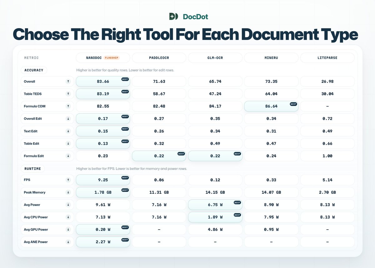Click the 14.15 GB Peak Memory value
Image resolution: width=375 pixels, height=268 pixels.
pos(215,192)
